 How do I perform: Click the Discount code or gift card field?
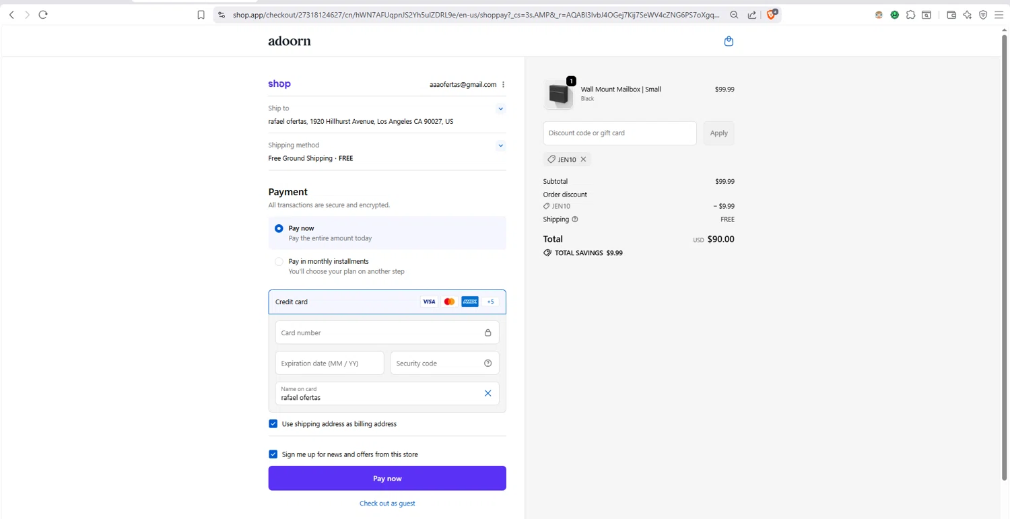coord(620,133)
